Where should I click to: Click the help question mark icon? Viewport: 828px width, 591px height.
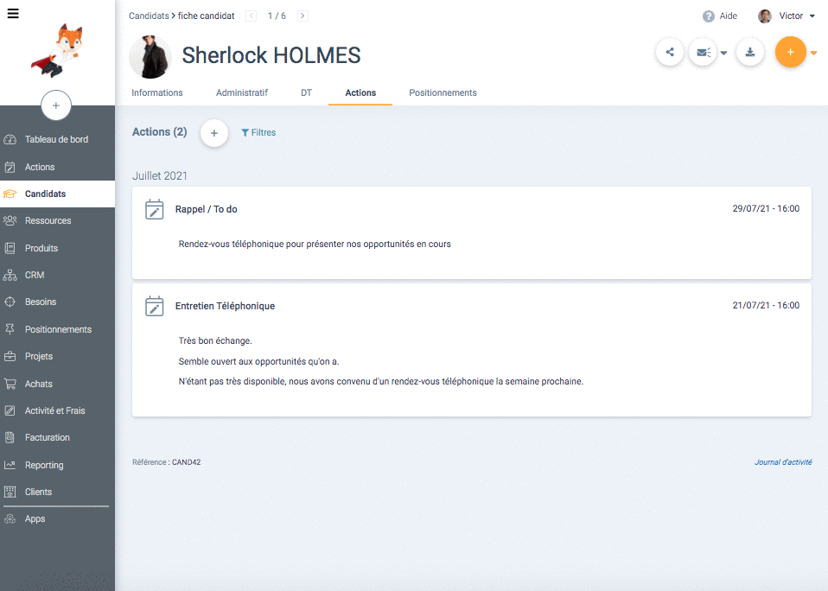709,16
